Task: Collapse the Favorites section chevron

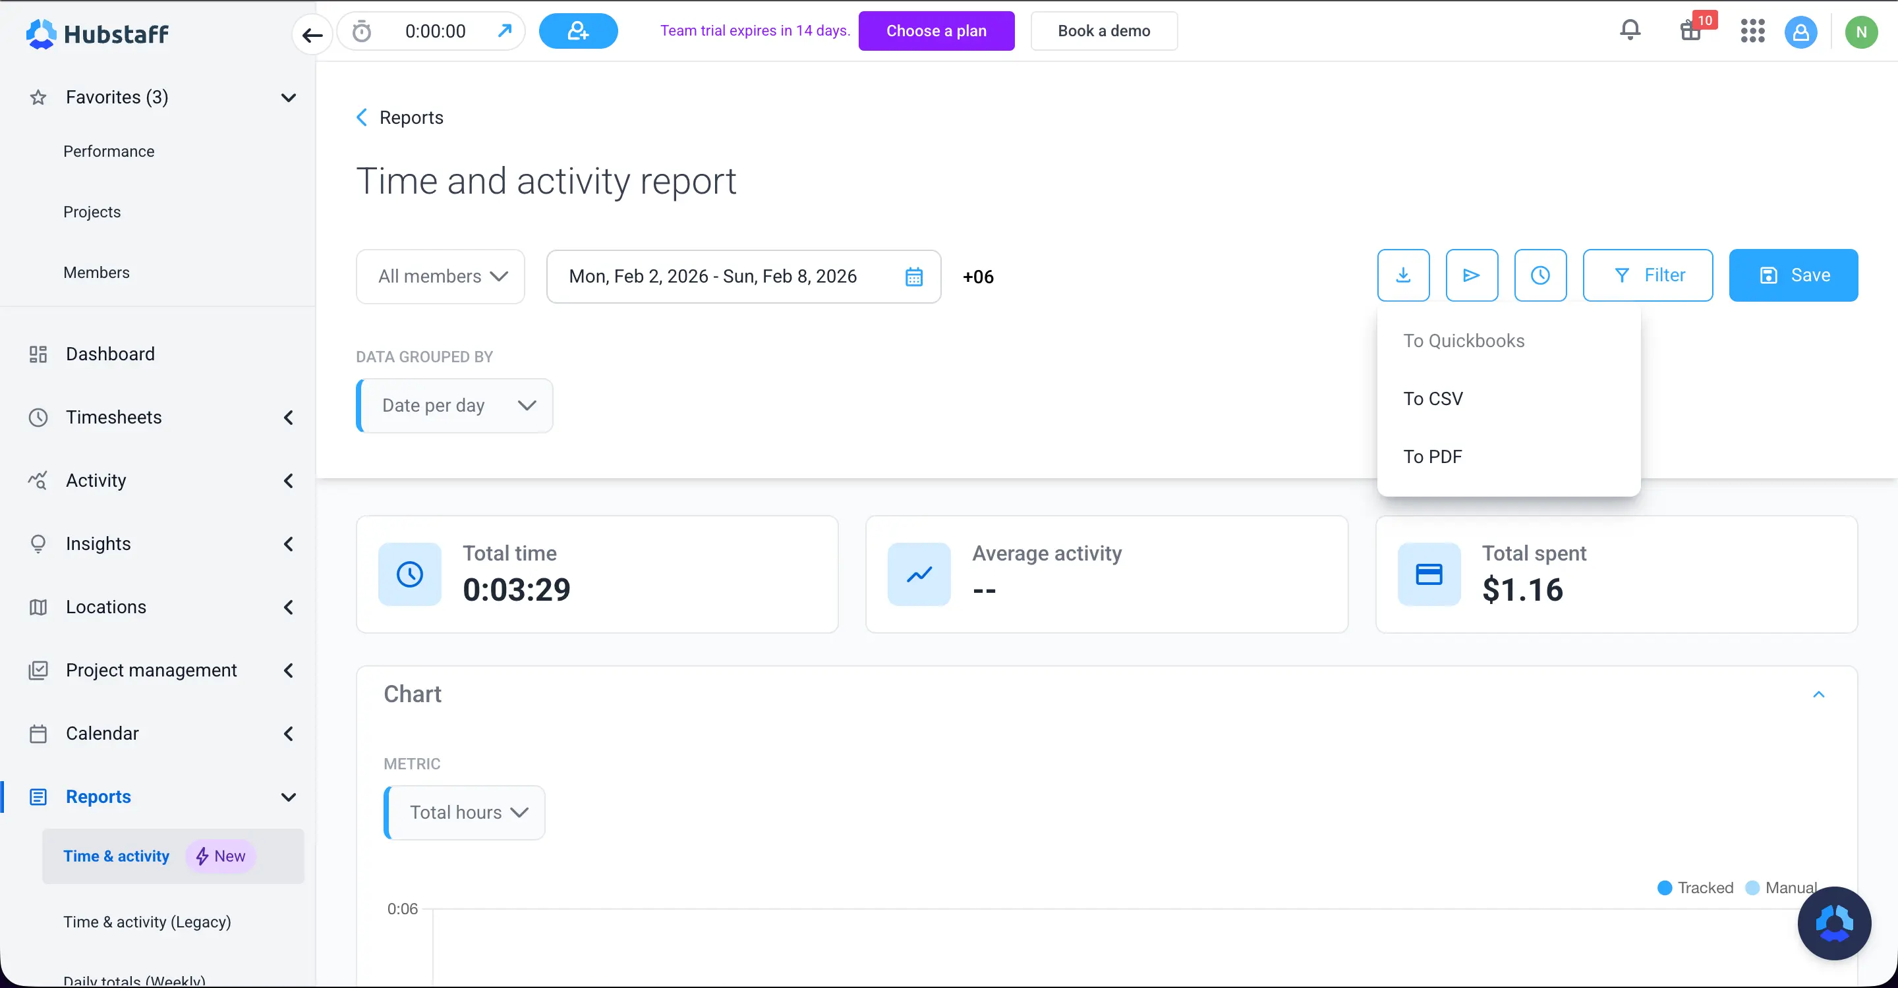Action: point(289,97)
